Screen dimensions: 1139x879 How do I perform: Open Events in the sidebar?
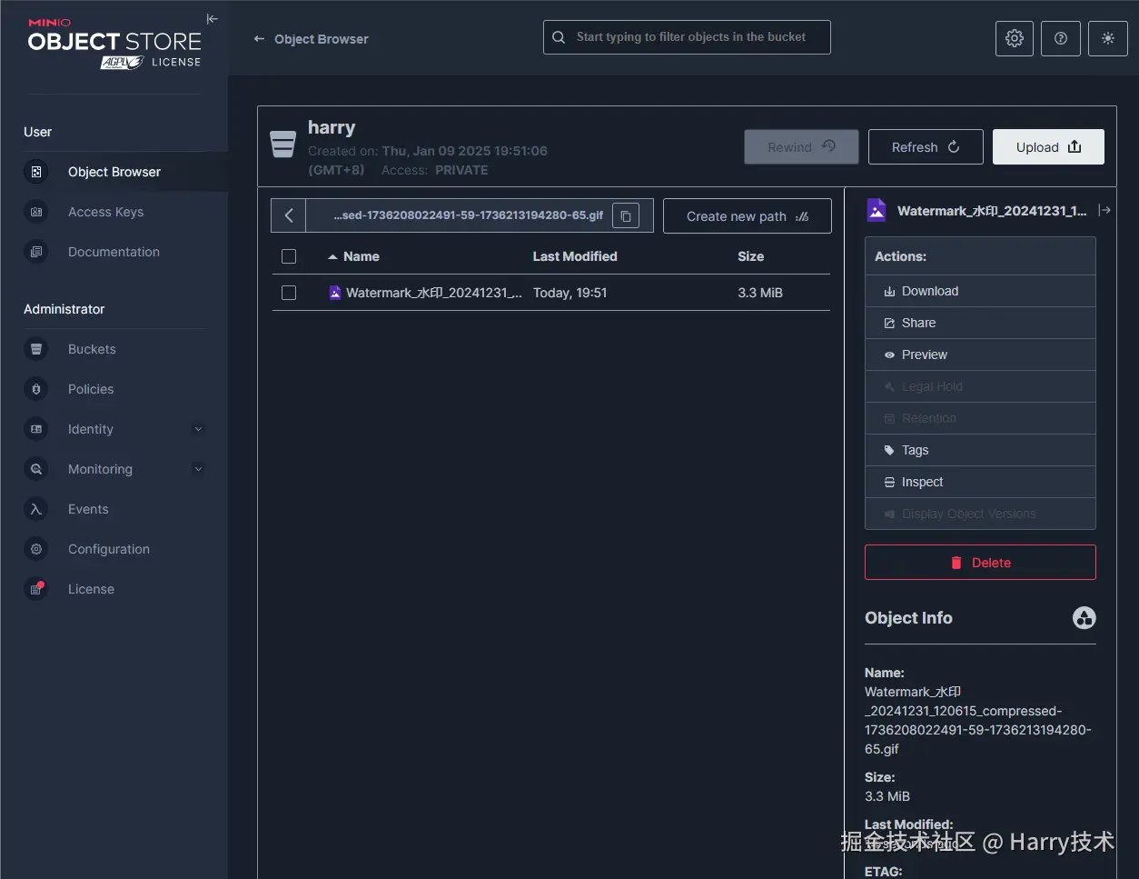point(88,509)
